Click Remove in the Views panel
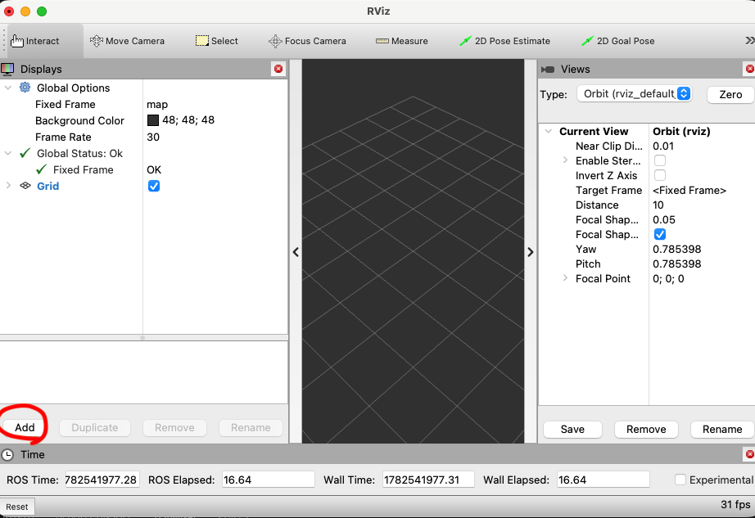Screen dimensions: 755x518 646,429
